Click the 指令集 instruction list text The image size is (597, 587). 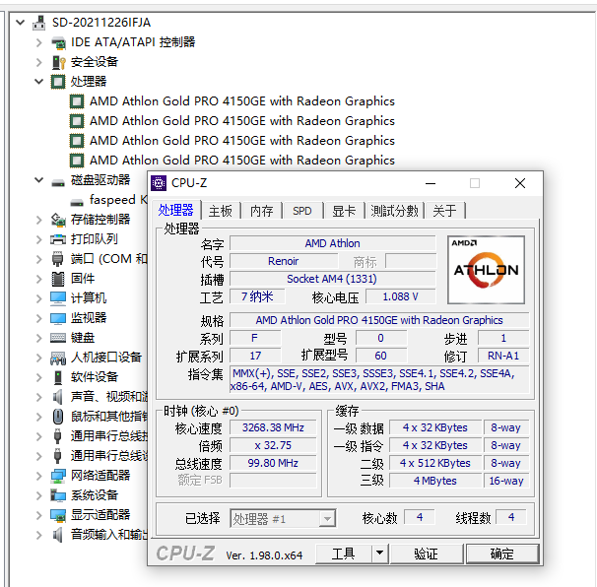(x=379, y=379)
